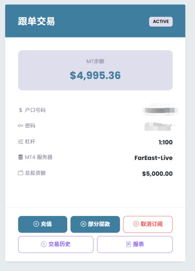Viewport: 195px width, 271px height.
Task: Click the sliders icon beside 杠杆
Action: [x=20, y=142]
